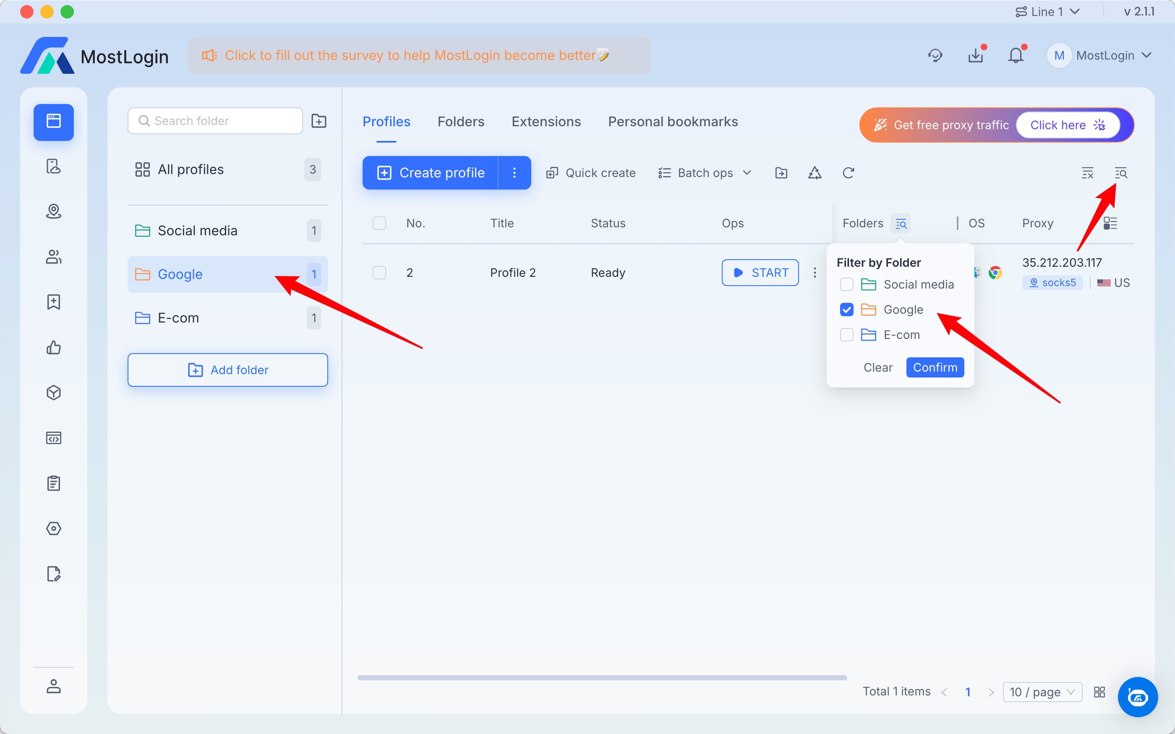
Task: Open Create profile more options
Action: pyautogui.click(x=514, y=173)
